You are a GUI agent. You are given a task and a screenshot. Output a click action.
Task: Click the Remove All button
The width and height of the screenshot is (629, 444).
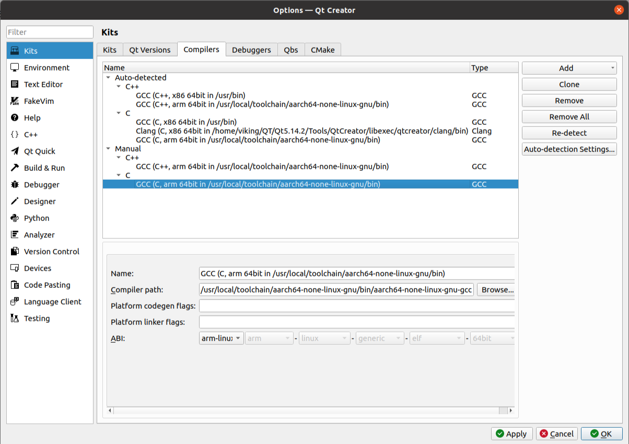pos(569,116)
